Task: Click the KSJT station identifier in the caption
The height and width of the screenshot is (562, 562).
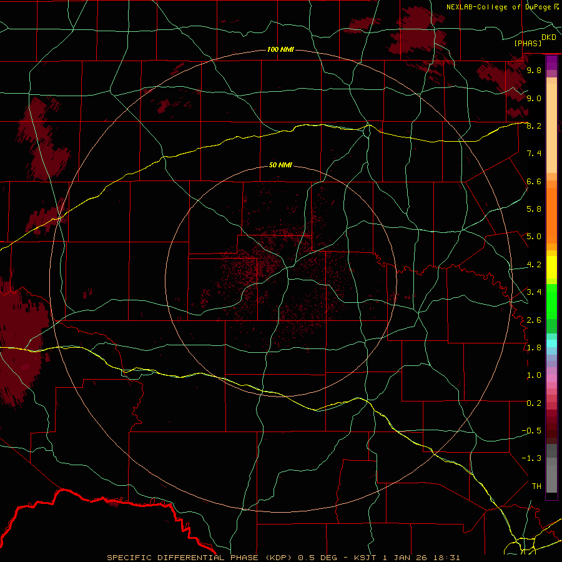Action: coord(365,558)
